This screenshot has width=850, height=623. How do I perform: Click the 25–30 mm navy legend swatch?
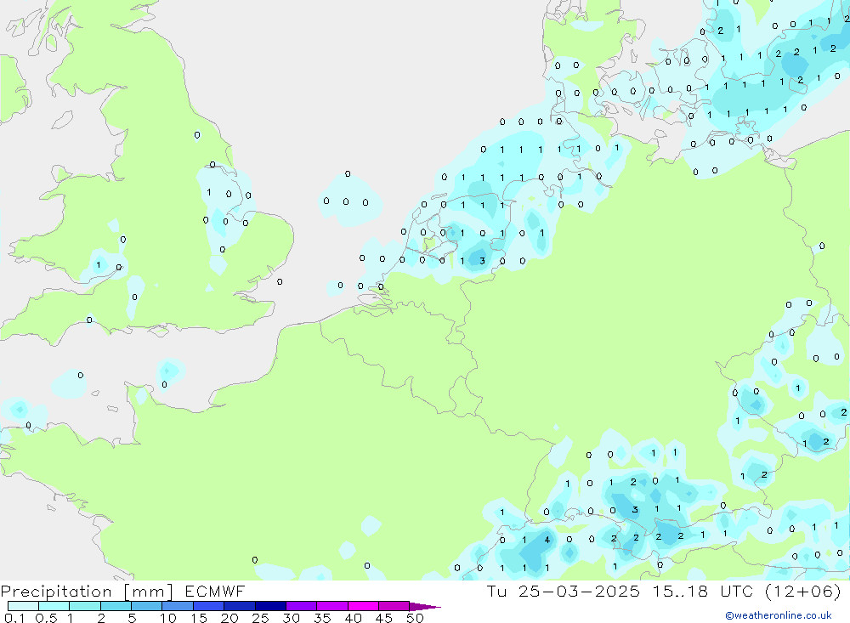[270, 606]
